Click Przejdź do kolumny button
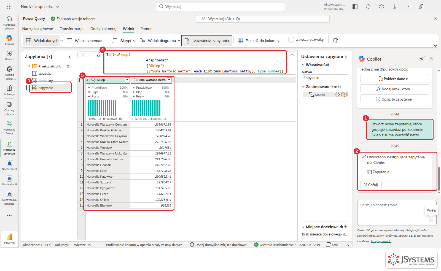This screenshot has height=271, width=441. pos(259,41)
